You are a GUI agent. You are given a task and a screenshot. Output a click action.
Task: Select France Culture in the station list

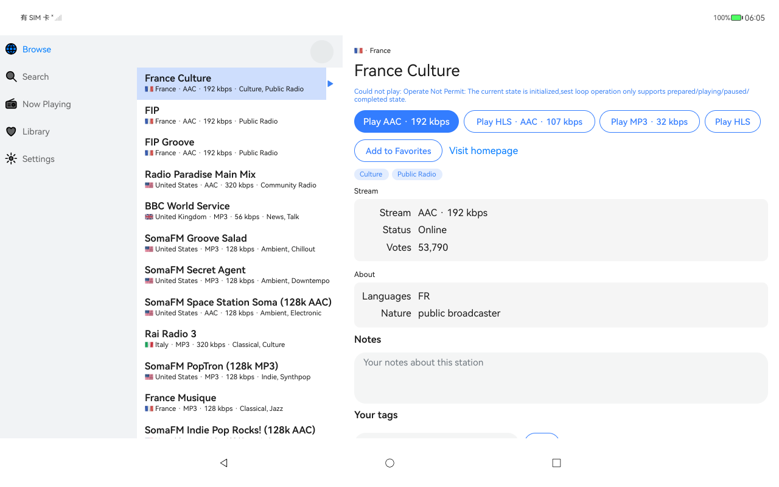[x=232, y=83]
